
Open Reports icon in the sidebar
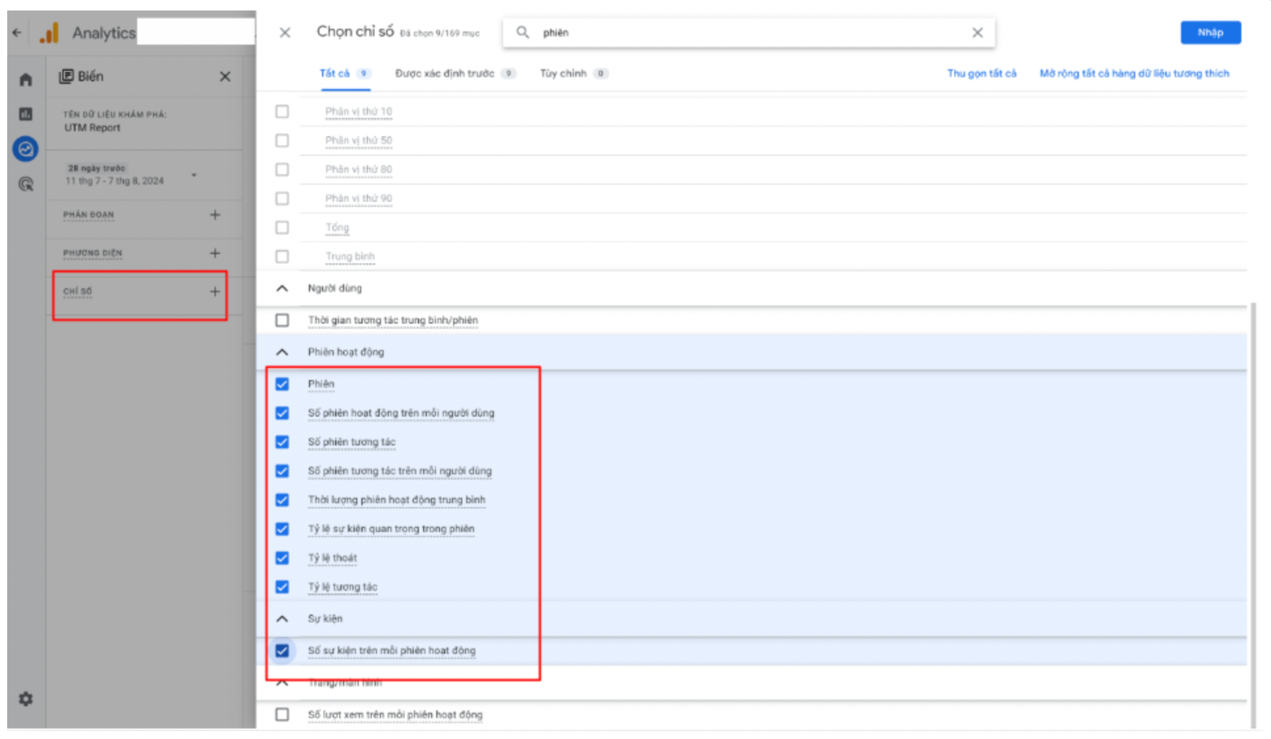(x=26, y=114)
